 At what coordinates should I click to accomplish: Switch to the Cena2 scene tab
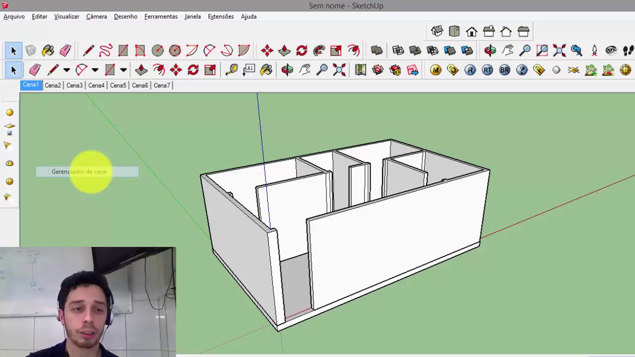click(x=53, y=85)
